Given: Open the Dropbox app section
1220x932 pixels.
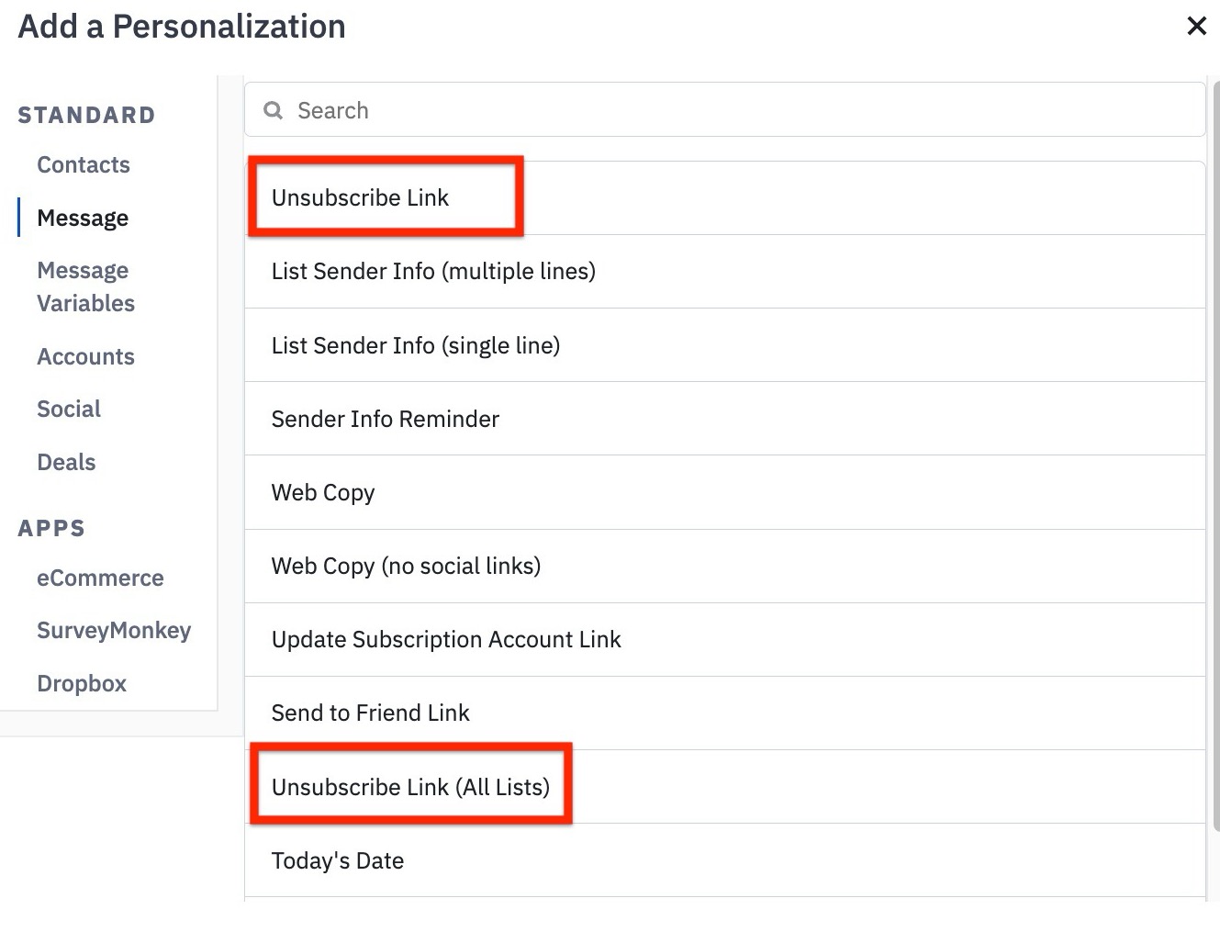Looking at the screenshot, I should 81,683.
